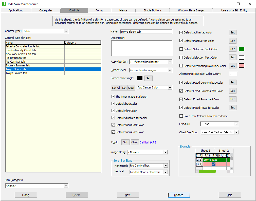Click the pink Alternating Row color swatch
The width and height of the screenshot is (256, 201).
tap(242, 66)
